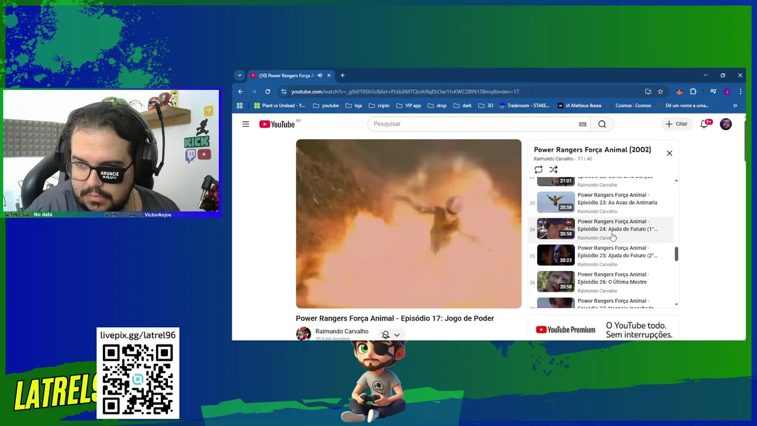Open the MetaMask fox extension icon
The width and height of the screenshot is (757, 426).
point(680,92)
